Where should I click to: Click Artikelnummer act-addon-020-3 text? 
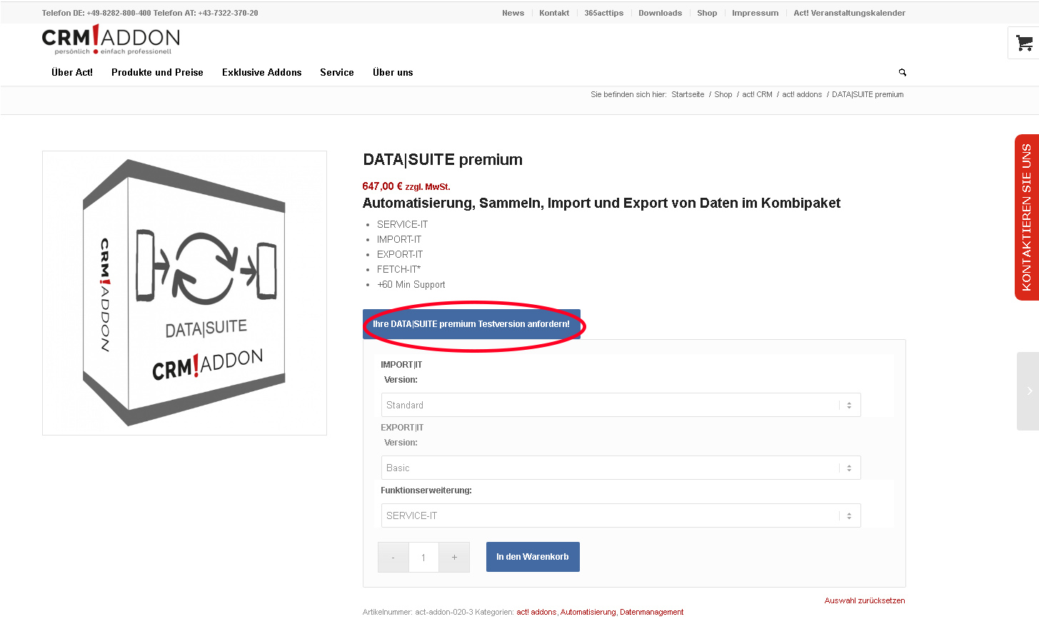pos(418,612)
